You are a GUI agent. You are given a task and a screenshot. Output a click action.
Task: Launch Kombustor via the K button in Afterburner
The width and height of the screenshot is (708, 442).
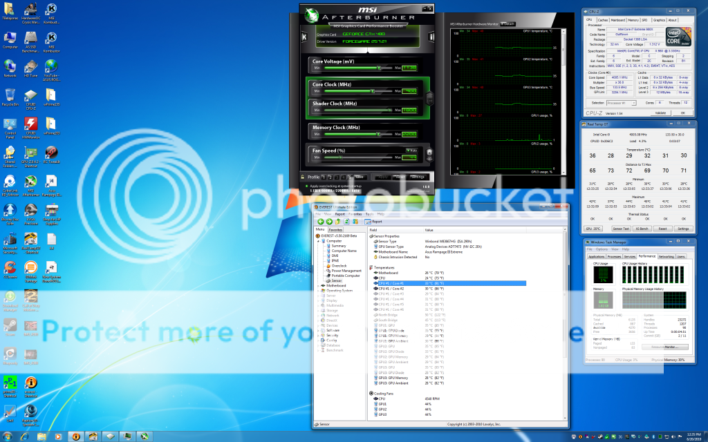(304, 37)
